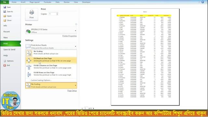The height and width of the screenshot is (117, 208).
Task: Increase the Copies count stepper
Action: [57, 13]
